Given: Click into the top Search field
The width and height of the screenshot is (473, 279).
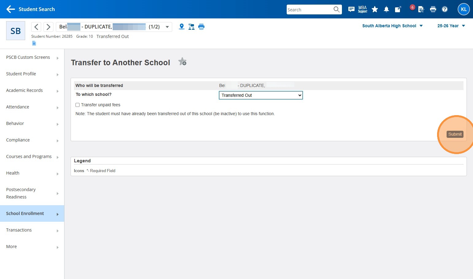Looking at the screenshot, I should point(309,9).
